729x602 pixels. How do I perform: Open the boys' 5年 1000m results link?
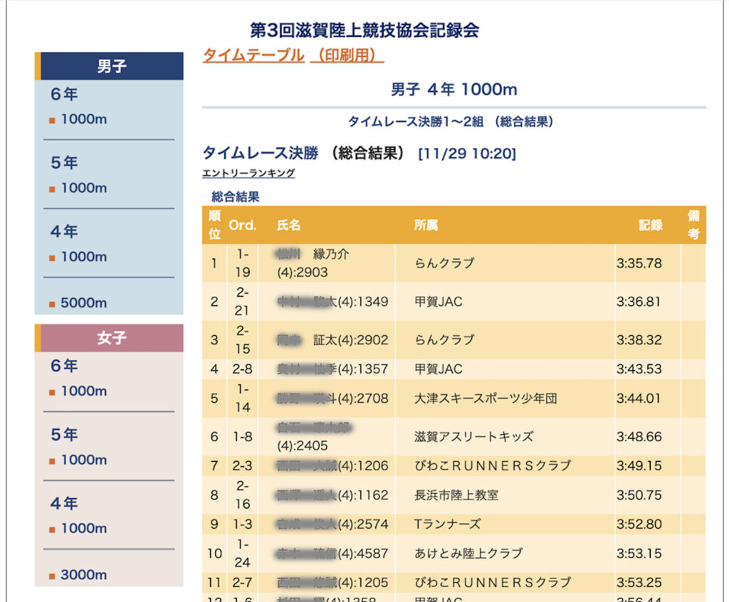(x=83, y=189)
